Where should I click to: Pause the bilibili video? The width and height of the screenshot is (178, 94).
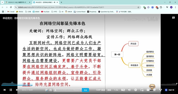(x=11, y=90)
